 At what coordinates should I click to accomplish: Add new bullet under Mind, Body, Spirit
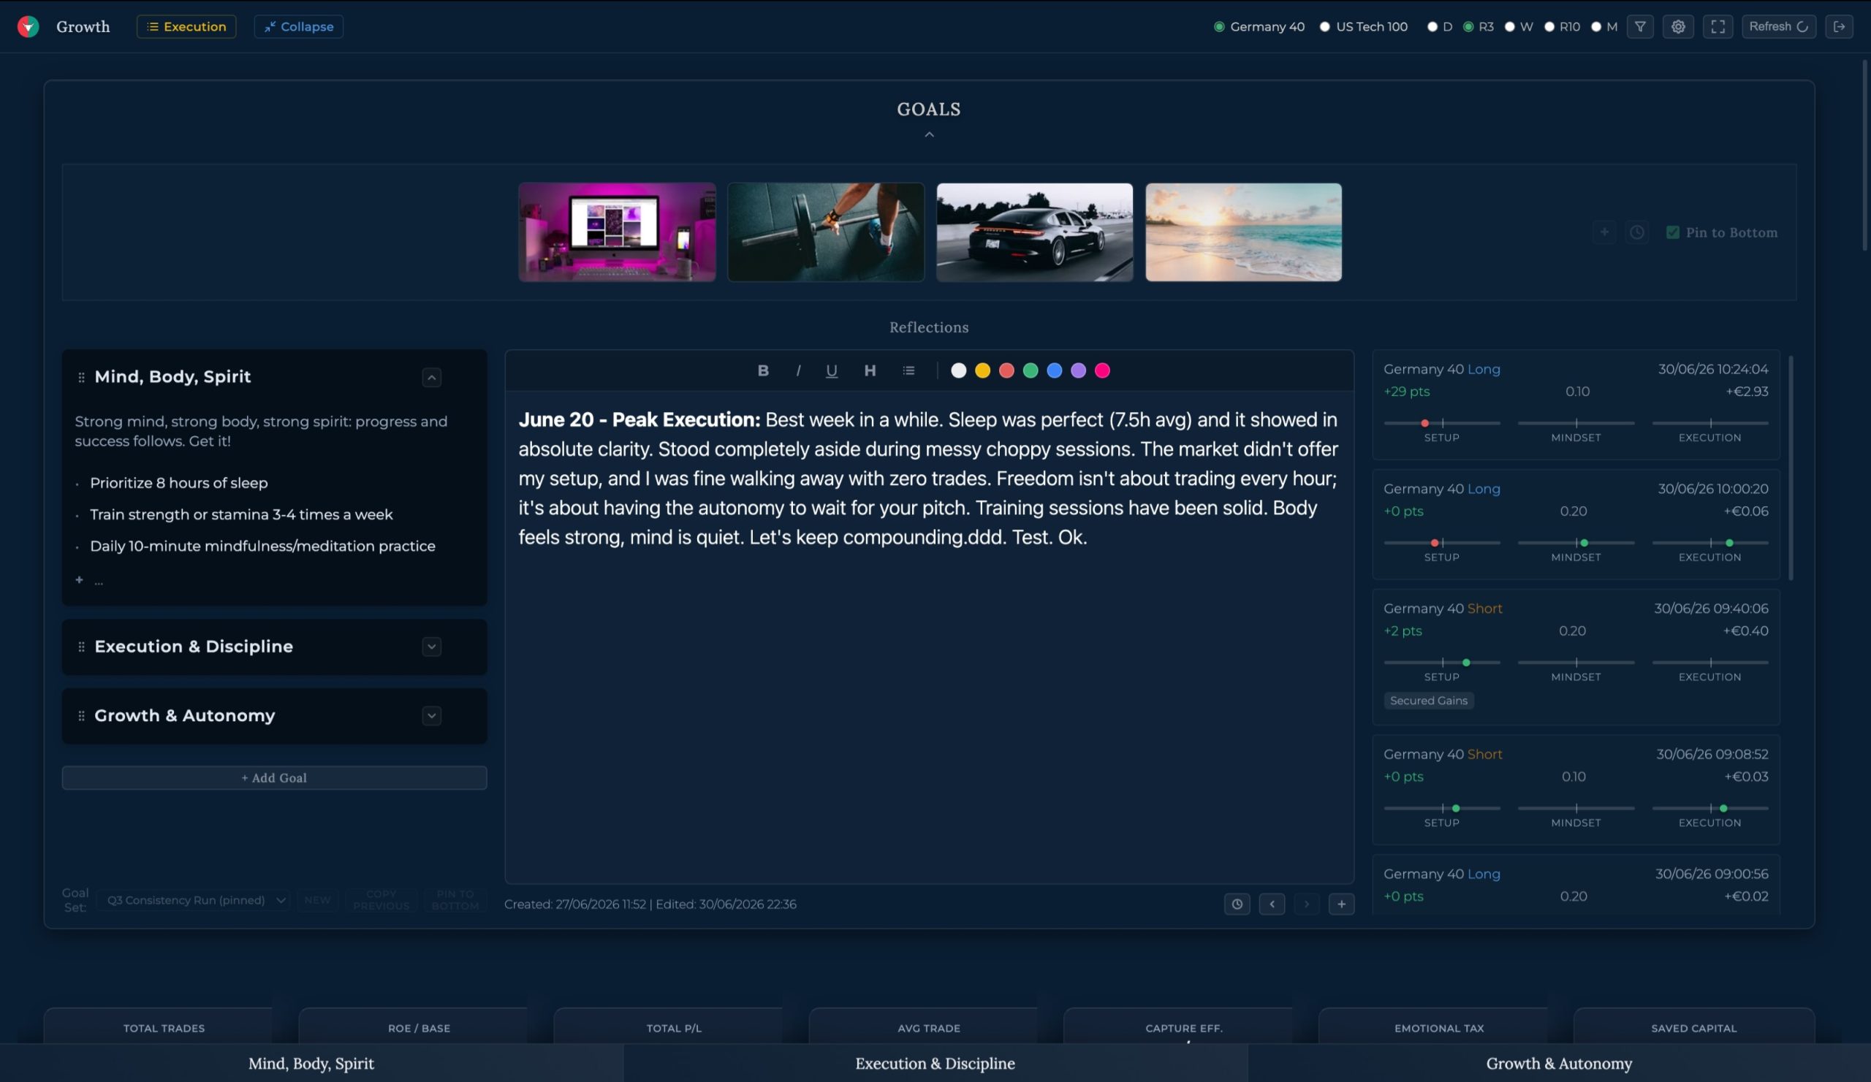(x=80, y=579)
